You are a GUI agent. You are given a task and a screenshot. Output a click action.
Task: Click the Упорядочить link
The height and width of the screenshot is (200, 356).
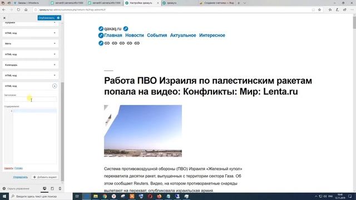tap(21, 177)
